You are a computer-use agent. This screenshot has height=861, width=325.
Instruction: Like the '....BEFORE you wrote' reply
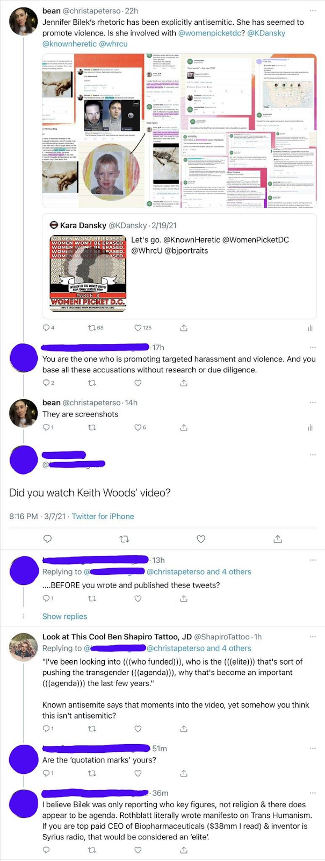138,598
